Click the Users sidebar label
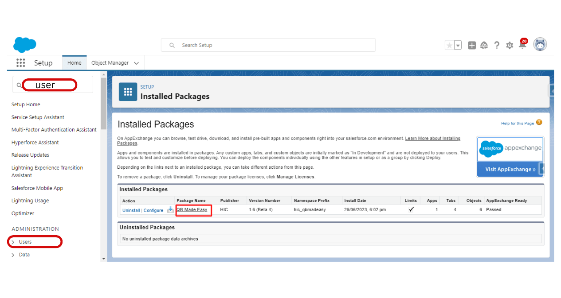The width and height of the screenshot is (561, 298). click(x=25, y=242)
